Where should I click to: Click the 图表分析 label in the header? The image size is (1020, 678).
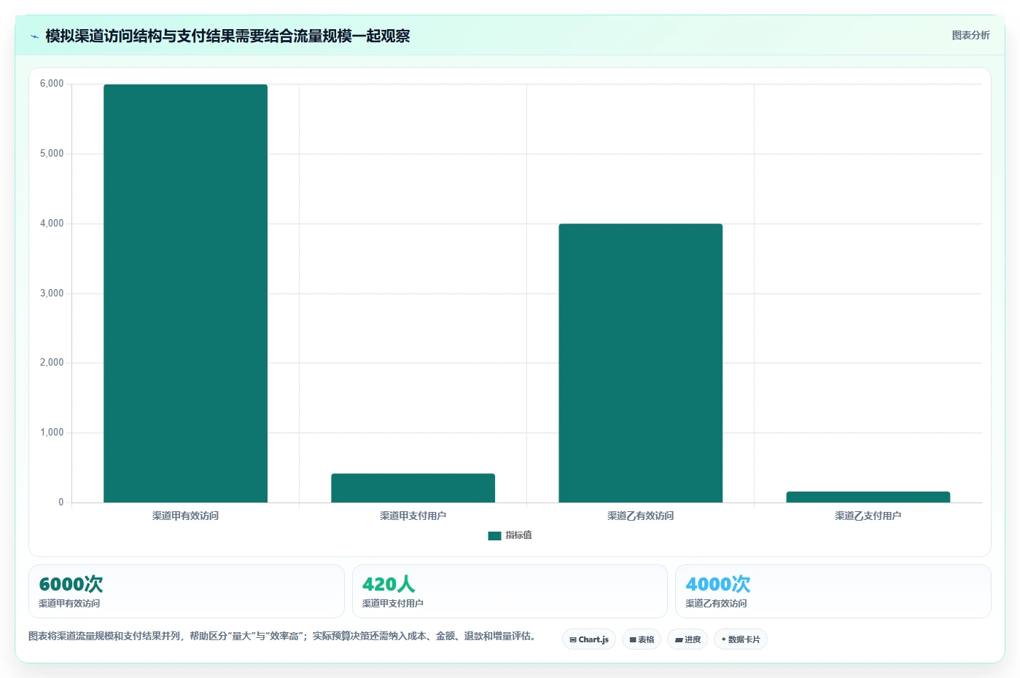coord(970,35)
